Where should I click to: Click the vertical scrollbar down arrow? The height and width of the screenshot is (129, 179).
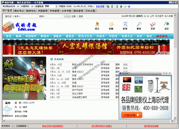point(175,118)
